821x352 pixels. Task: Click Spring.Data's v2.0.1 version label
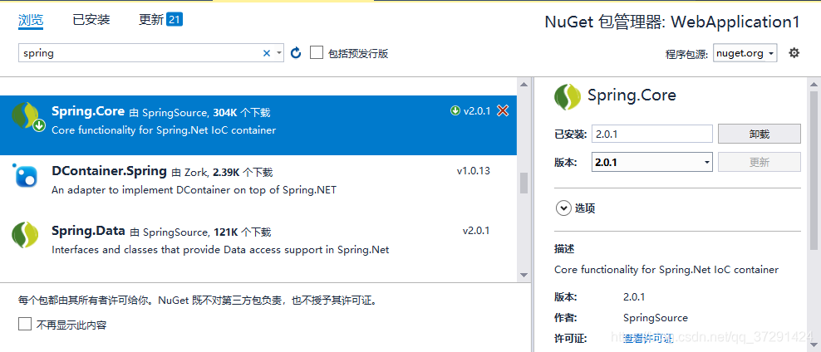(476, 230)
